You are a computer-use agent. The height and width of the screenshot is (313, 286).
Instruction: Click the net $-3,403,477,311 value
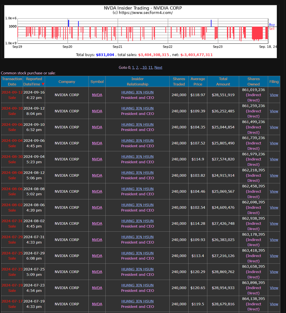(x=196, y=55)
